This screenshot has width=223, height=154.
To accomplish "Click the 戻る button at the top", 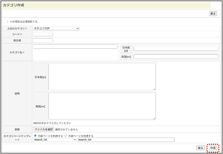I will [213, 14].
